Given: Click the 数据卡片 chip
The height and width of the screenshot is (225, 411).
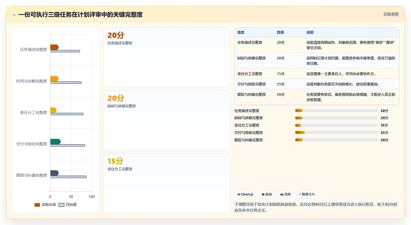Looking at the screenshot, I should pyautogui.click(x=307, y=194).
